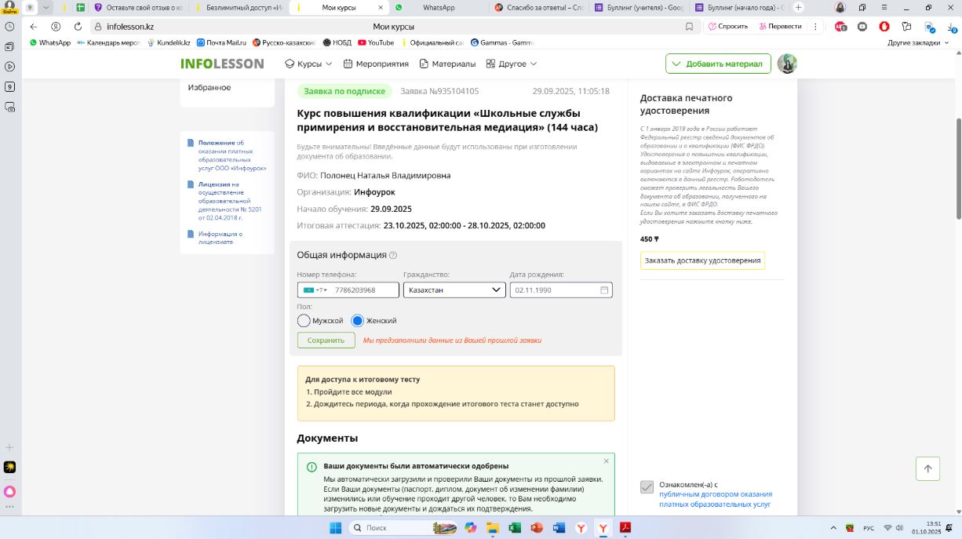Open the user profile avatar

tap(787, 64)
